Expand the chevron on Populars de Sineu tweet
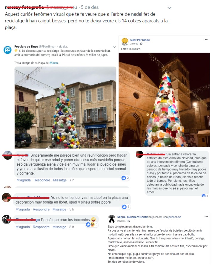Screen dimensions: 212x269 pyautogui.click(x=114, y=47)
